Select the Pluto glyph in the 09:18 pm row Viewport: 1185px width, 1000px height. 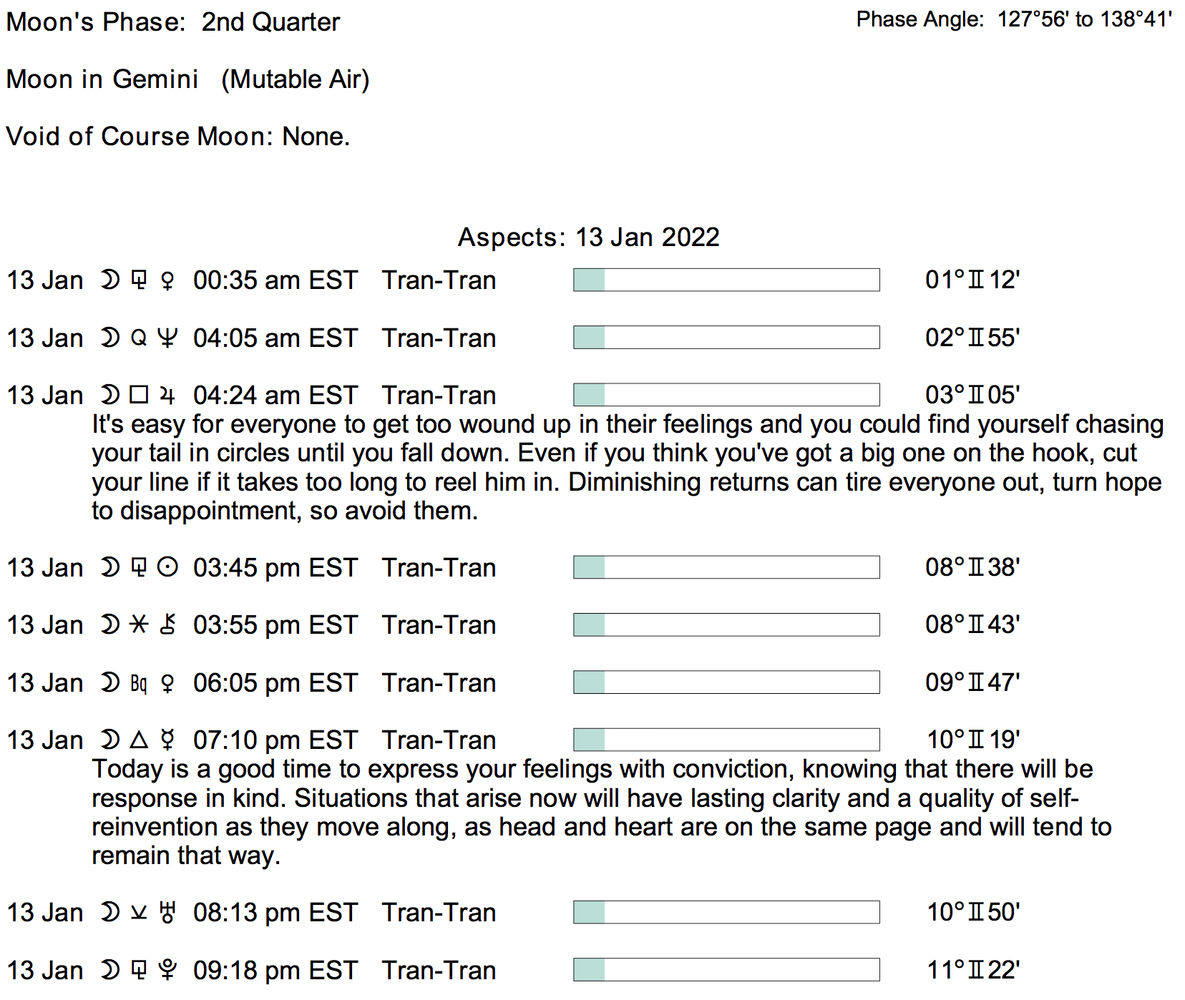[167, 971]
